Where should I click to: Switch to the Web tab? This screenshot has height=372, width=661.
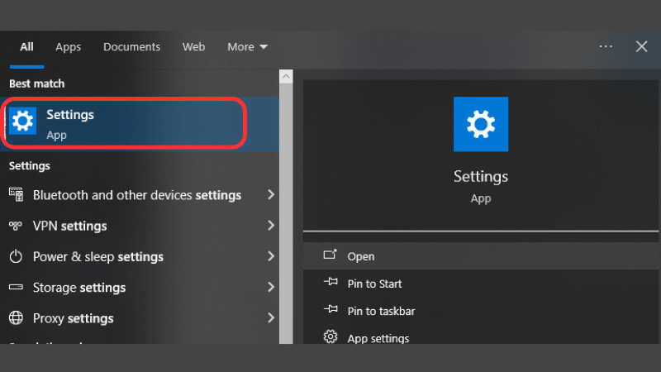tap(193, 47)
